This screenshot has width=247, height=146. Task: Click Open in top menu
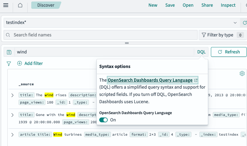tap(188, 5)
